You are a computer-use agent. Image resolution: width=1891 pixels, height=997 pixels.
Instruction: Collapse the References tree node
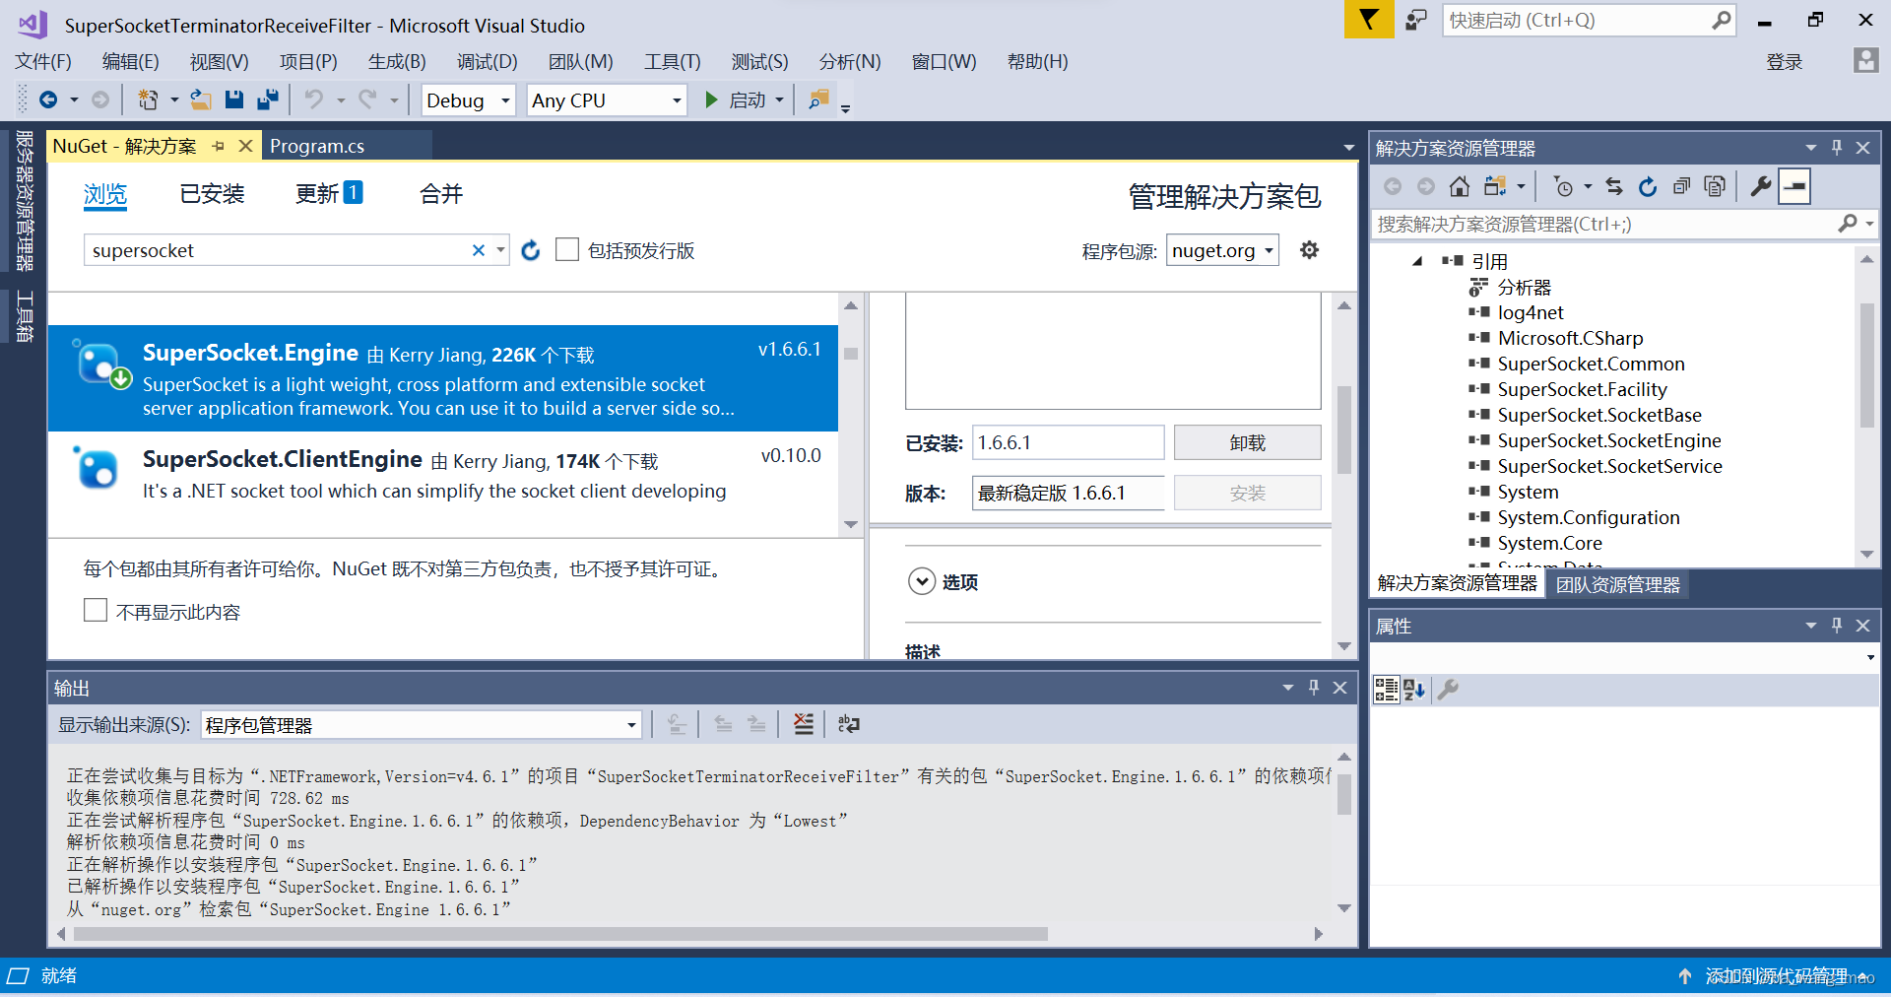tap(1417, 262)
